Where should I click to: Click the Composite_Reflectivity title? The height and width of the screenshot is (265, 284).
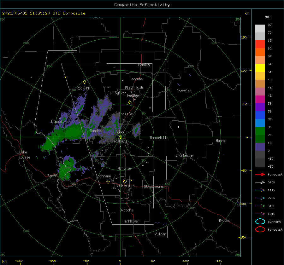click(x=142, y=5)
